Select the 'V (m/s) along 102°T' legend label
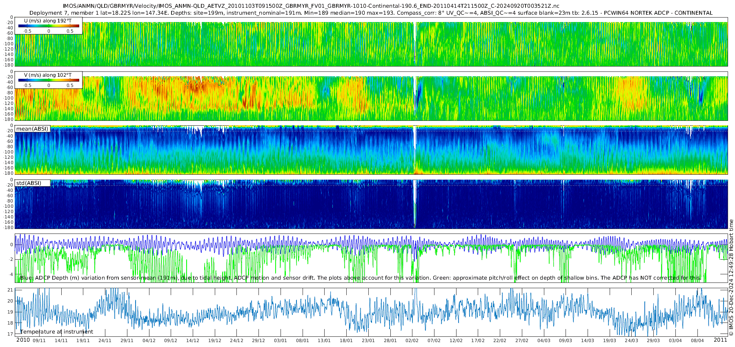 [48, 75]
